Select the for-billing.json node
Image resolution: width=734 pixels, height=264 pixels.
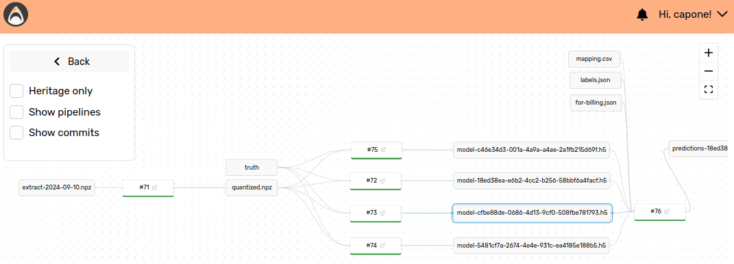coord(596,103)
